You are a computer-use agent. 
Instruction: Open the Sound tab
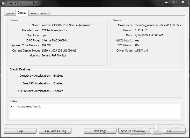pos(33,13)
